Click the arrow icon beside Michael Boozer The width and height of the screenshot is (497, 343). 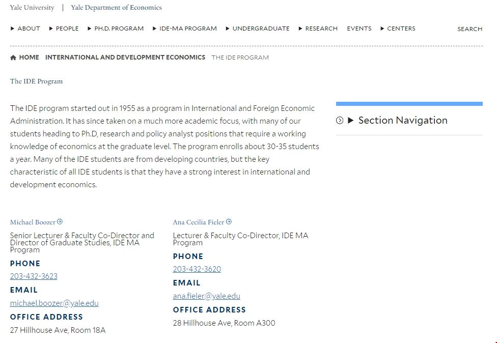pos(60,222)
